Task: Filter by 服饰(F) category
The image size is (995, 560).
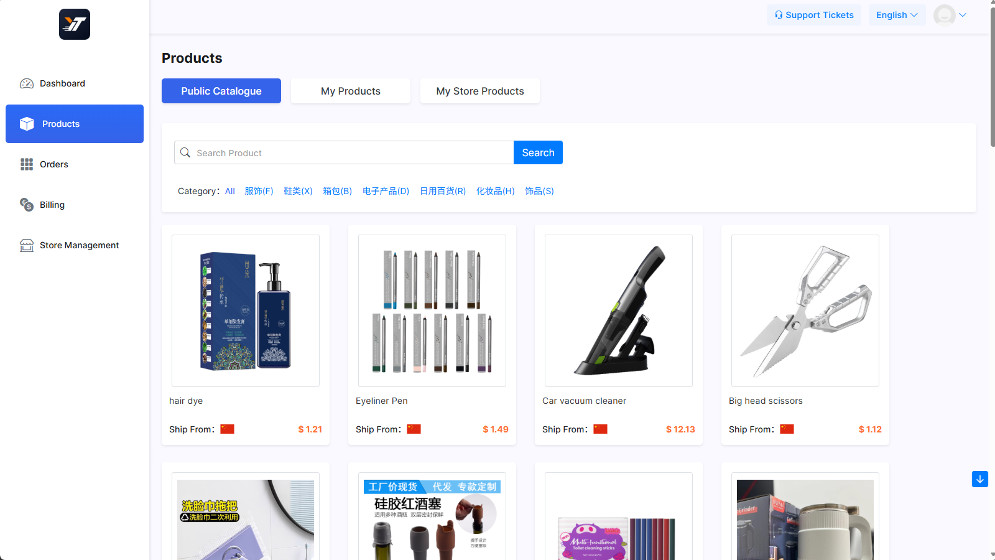Action: (x=259, y=191)
